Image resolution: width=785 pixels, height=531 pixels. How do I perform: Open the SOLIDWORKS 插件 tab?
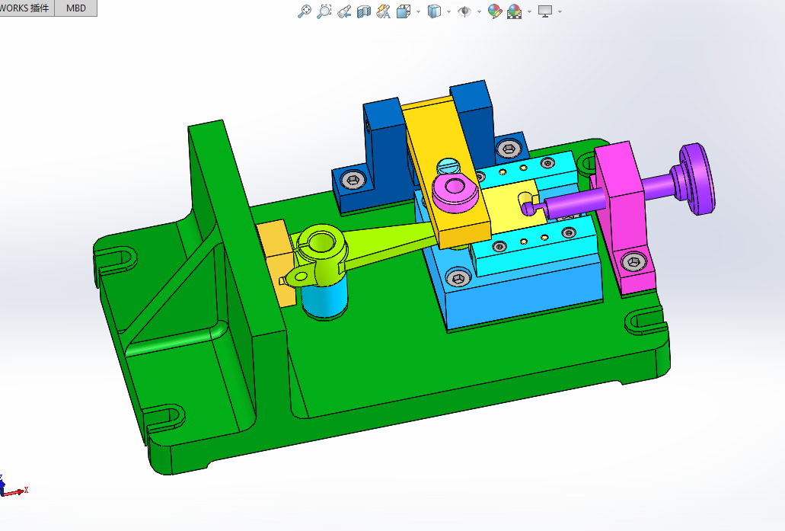[26, 8]
